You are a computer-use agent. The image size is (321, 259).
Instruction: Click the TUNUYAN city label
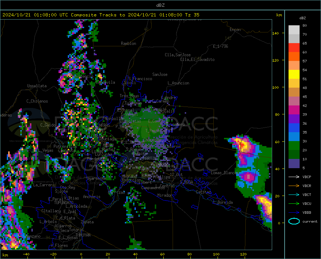83,235
